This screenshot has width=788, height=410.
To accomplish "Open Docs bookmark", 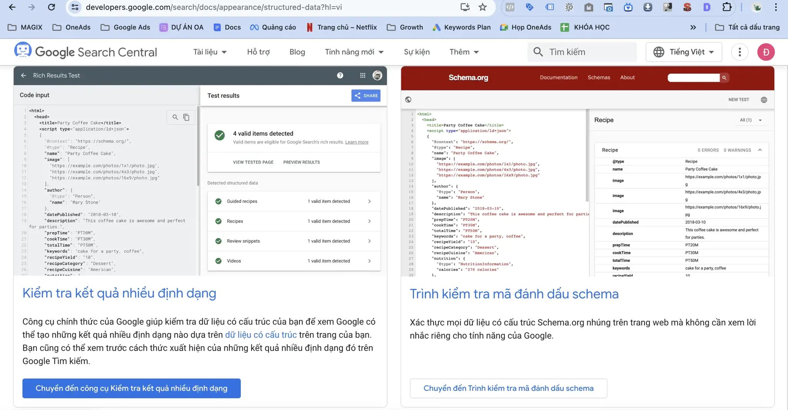I will coord(227,27).
